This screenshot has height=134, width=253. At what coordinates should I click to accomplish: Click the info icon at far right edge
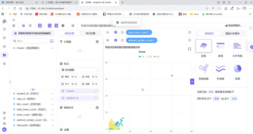[251, 28]
